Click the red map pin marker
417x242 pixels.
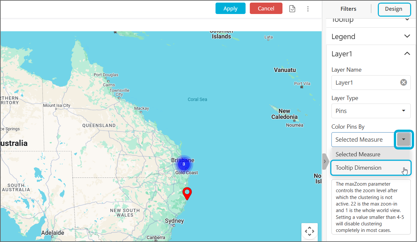pos(187,193)
